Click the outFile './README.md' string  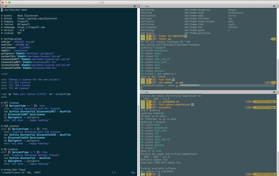point(21,45)
